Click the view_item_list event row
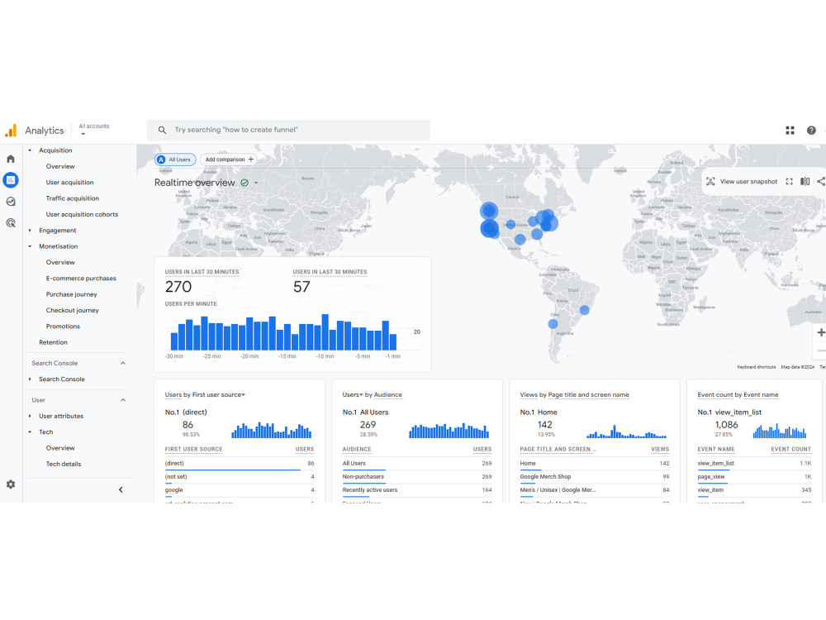The height and width of the screenshot is (620, 826). [754, 464]
